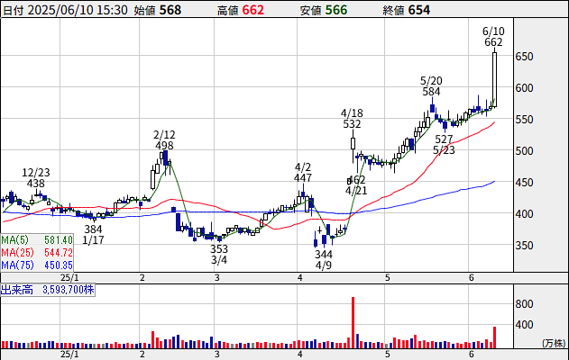The height and width of the screenshot is (360, 569).
Task: Click the 4/18 high label 532
Action: click(352, 124)
